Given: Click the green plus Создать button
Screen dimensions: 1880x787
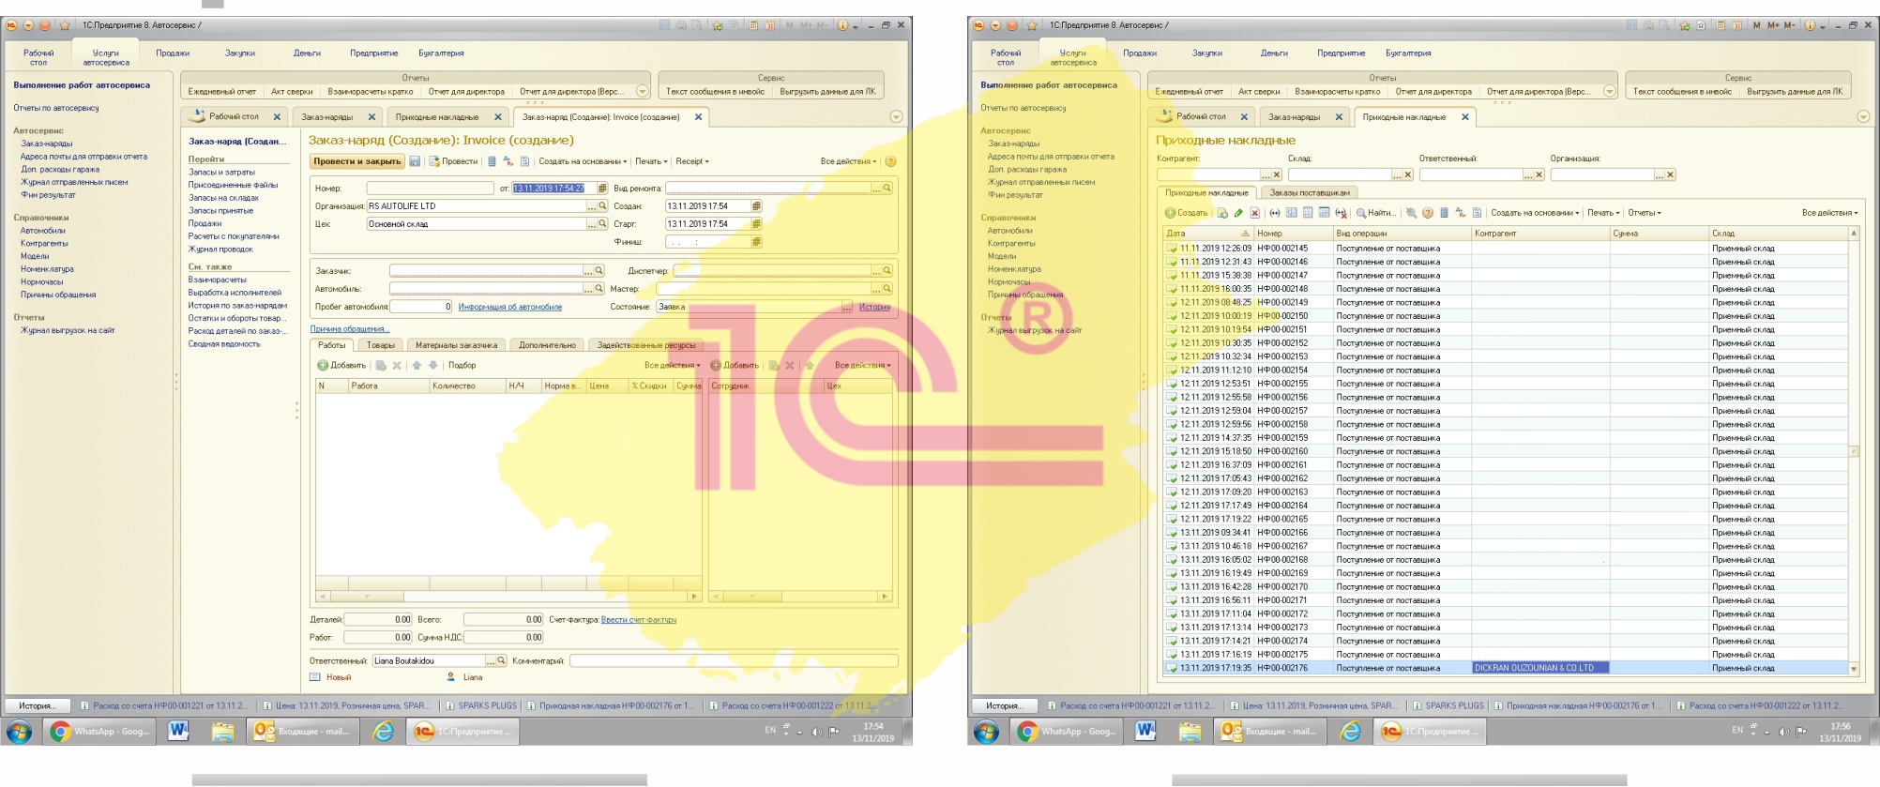Looking at the screenshot, I should pyautogui.click(x=1186, y=213).
